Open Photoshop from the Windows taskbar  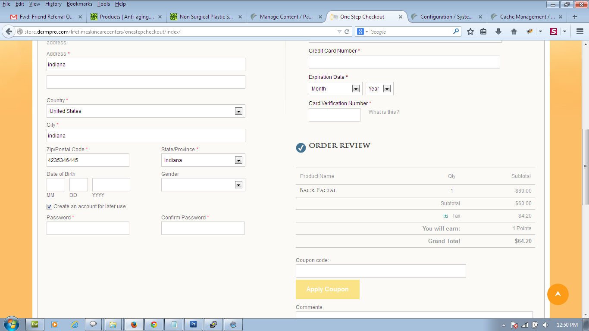pos(194,325)
